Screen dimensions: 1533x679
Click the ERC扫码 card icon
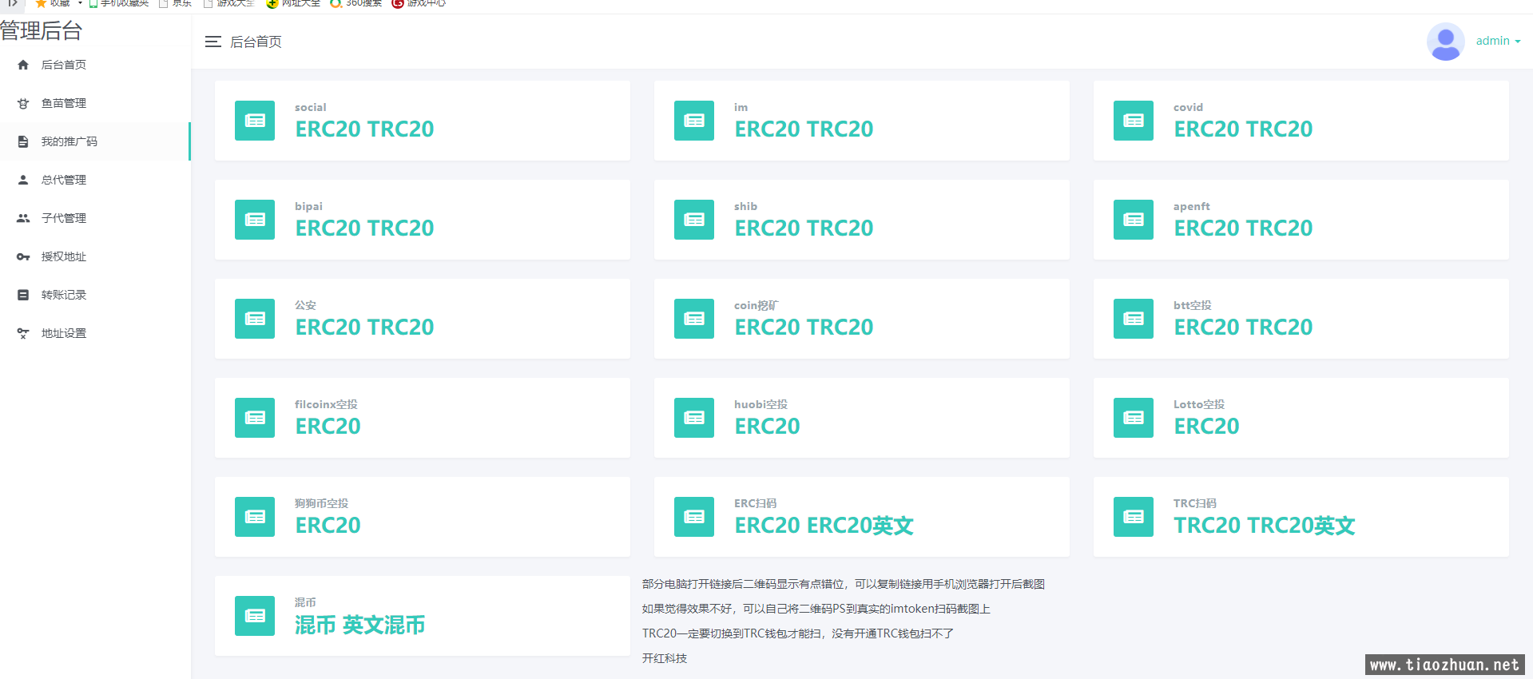pyautogui.click(x=694, y=517)
